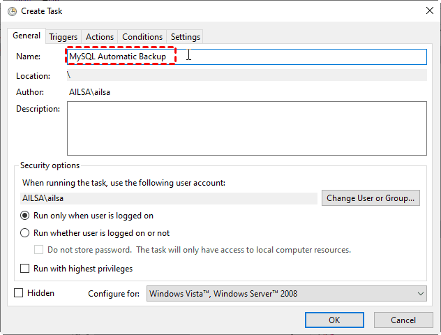Select Run whether user is logged on or not
Screen dimensions: 441x335
coord(25,233)
